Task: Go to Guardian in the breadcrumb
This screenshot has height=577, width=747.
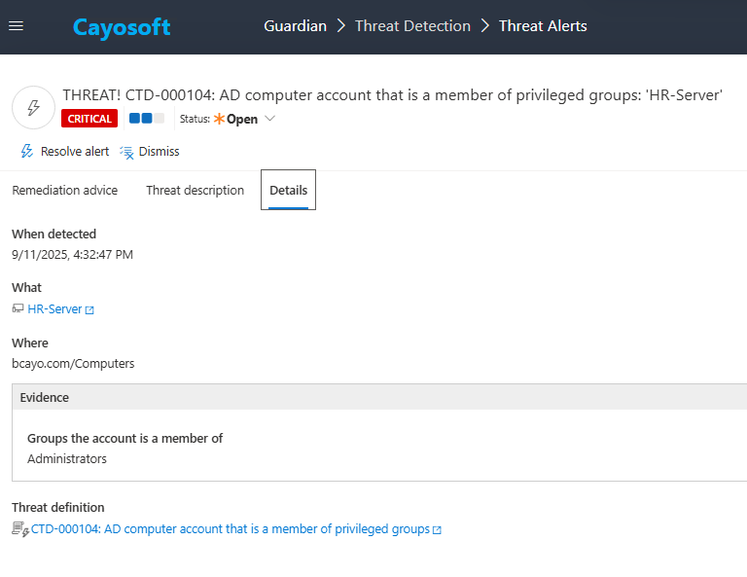Action: click(x=295, y=26)
